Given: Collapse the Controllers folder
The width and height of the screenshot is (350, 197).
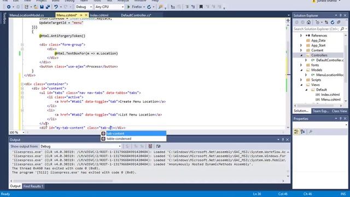Looking at the screenshot, I should pos(301,55).
